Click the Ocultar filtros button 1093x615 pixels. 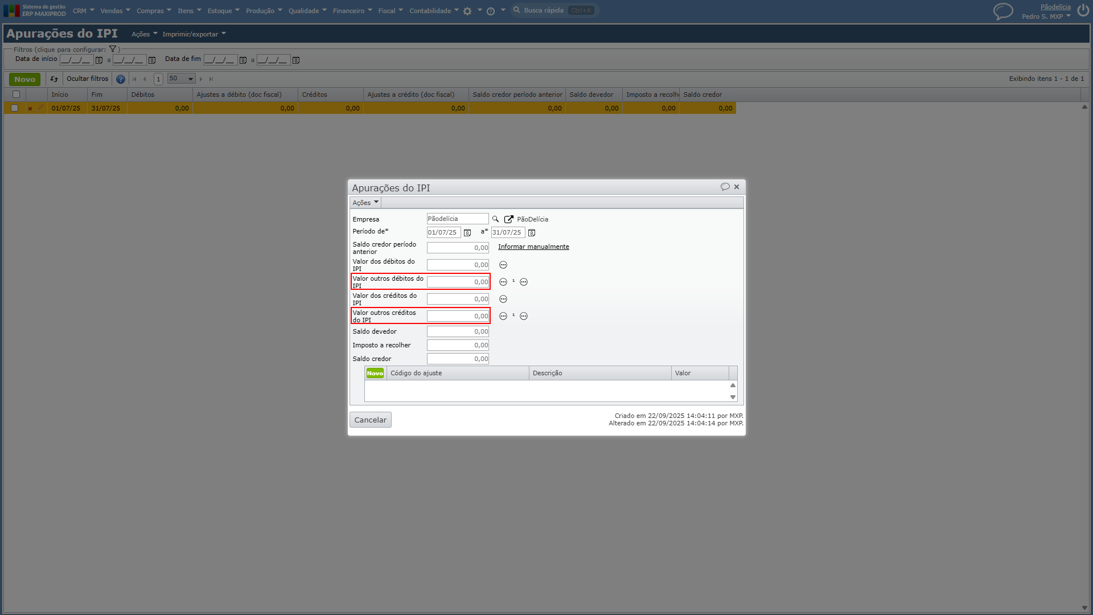[x=87, y=79]
